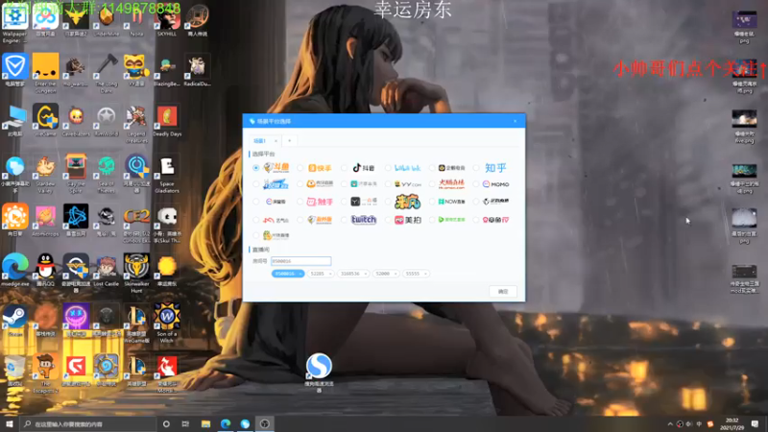
Task: Click the confirm button in the dialog
Action: click(503, 292)
